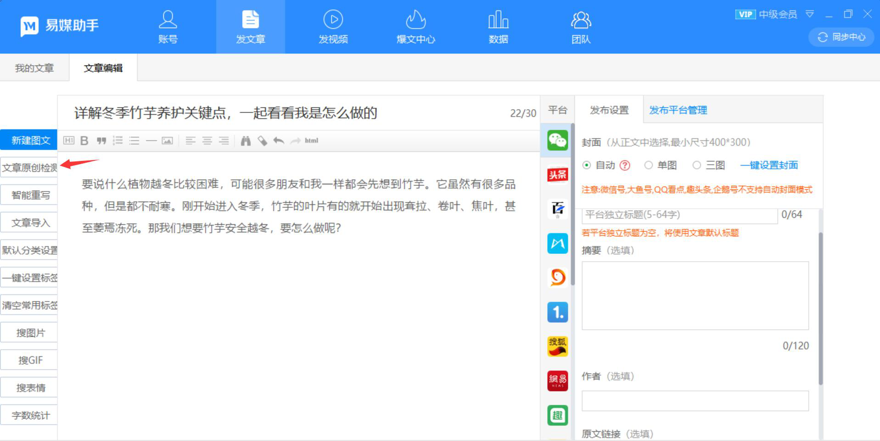Switch to the 发布平台管理 tab
The height and width of the screenshot is (441, 880).
coord(678,110)
